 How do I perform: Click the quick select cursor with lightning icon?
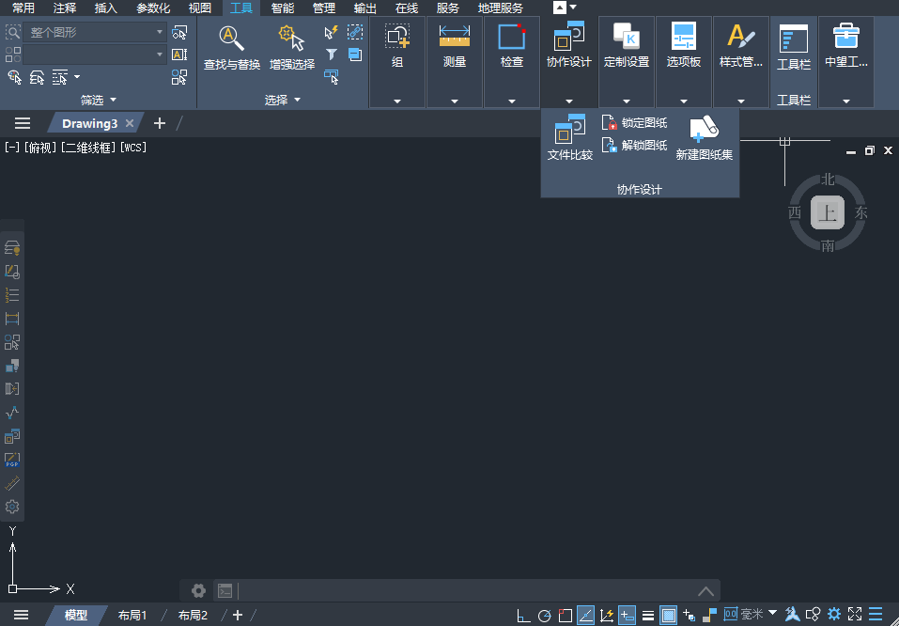(x=332, y=32)
